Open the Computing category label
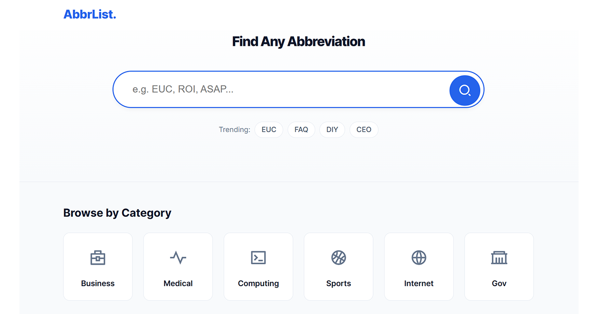This screenshot has width=598, height=314. pyautogui.click(x=258, y=283)
